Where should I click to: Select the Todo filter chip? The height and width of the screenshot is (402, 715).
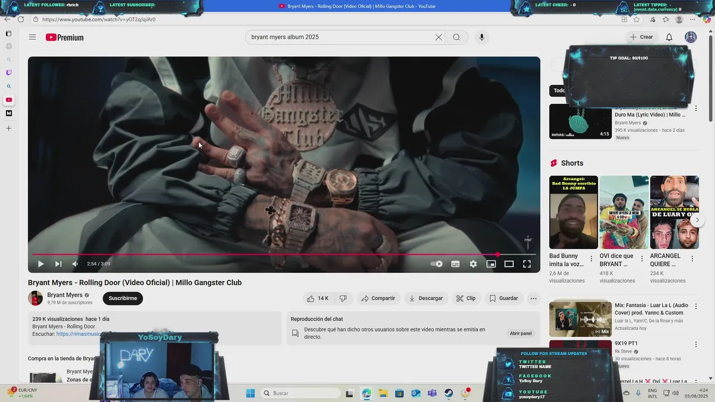click(559, 90)
